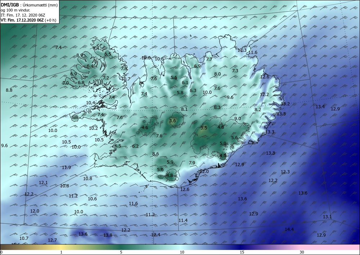The image size is (360, 255).
Task: Pick the 11.4 value on the map
Action: [183, 220]
